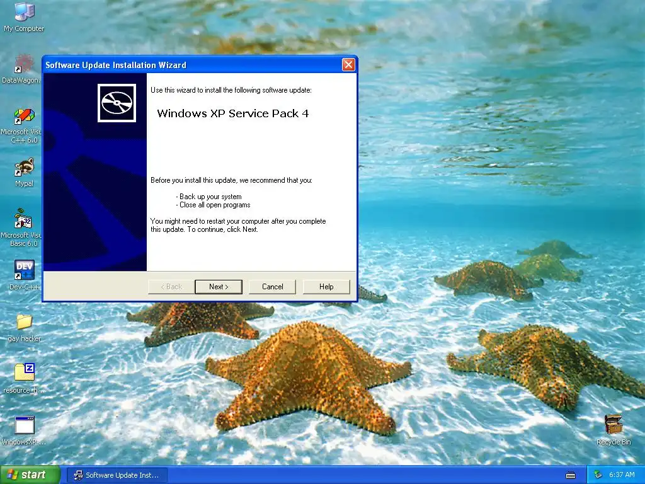Click the Next button in the wizard
Screen dimensions: 645x484
(219, 287)
